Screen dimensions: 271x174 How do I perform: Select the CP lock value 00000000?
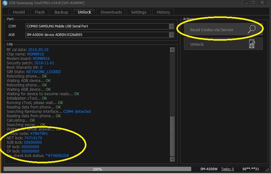click(x=30, y=151)
